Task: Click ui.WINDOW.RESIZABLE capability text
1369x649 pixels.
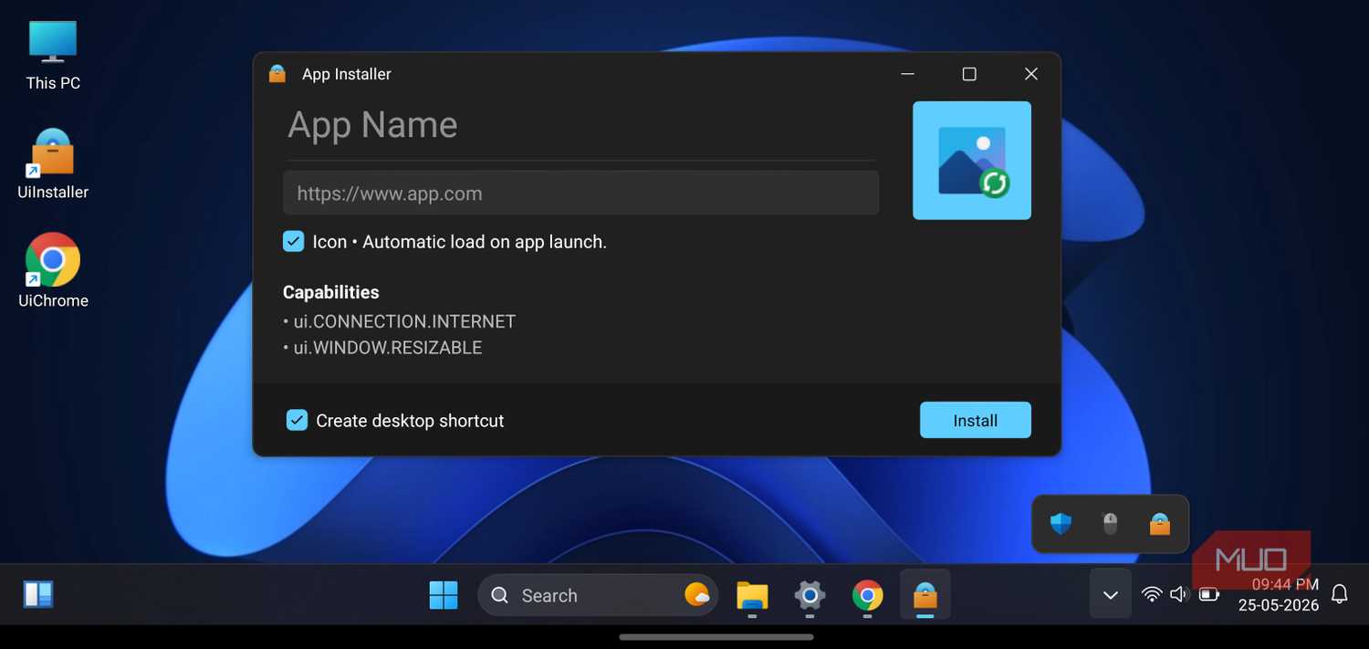Action: tap(387, 348)
